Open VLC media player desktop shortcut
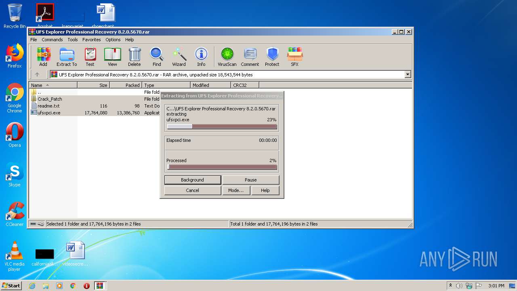 point(15,256)
